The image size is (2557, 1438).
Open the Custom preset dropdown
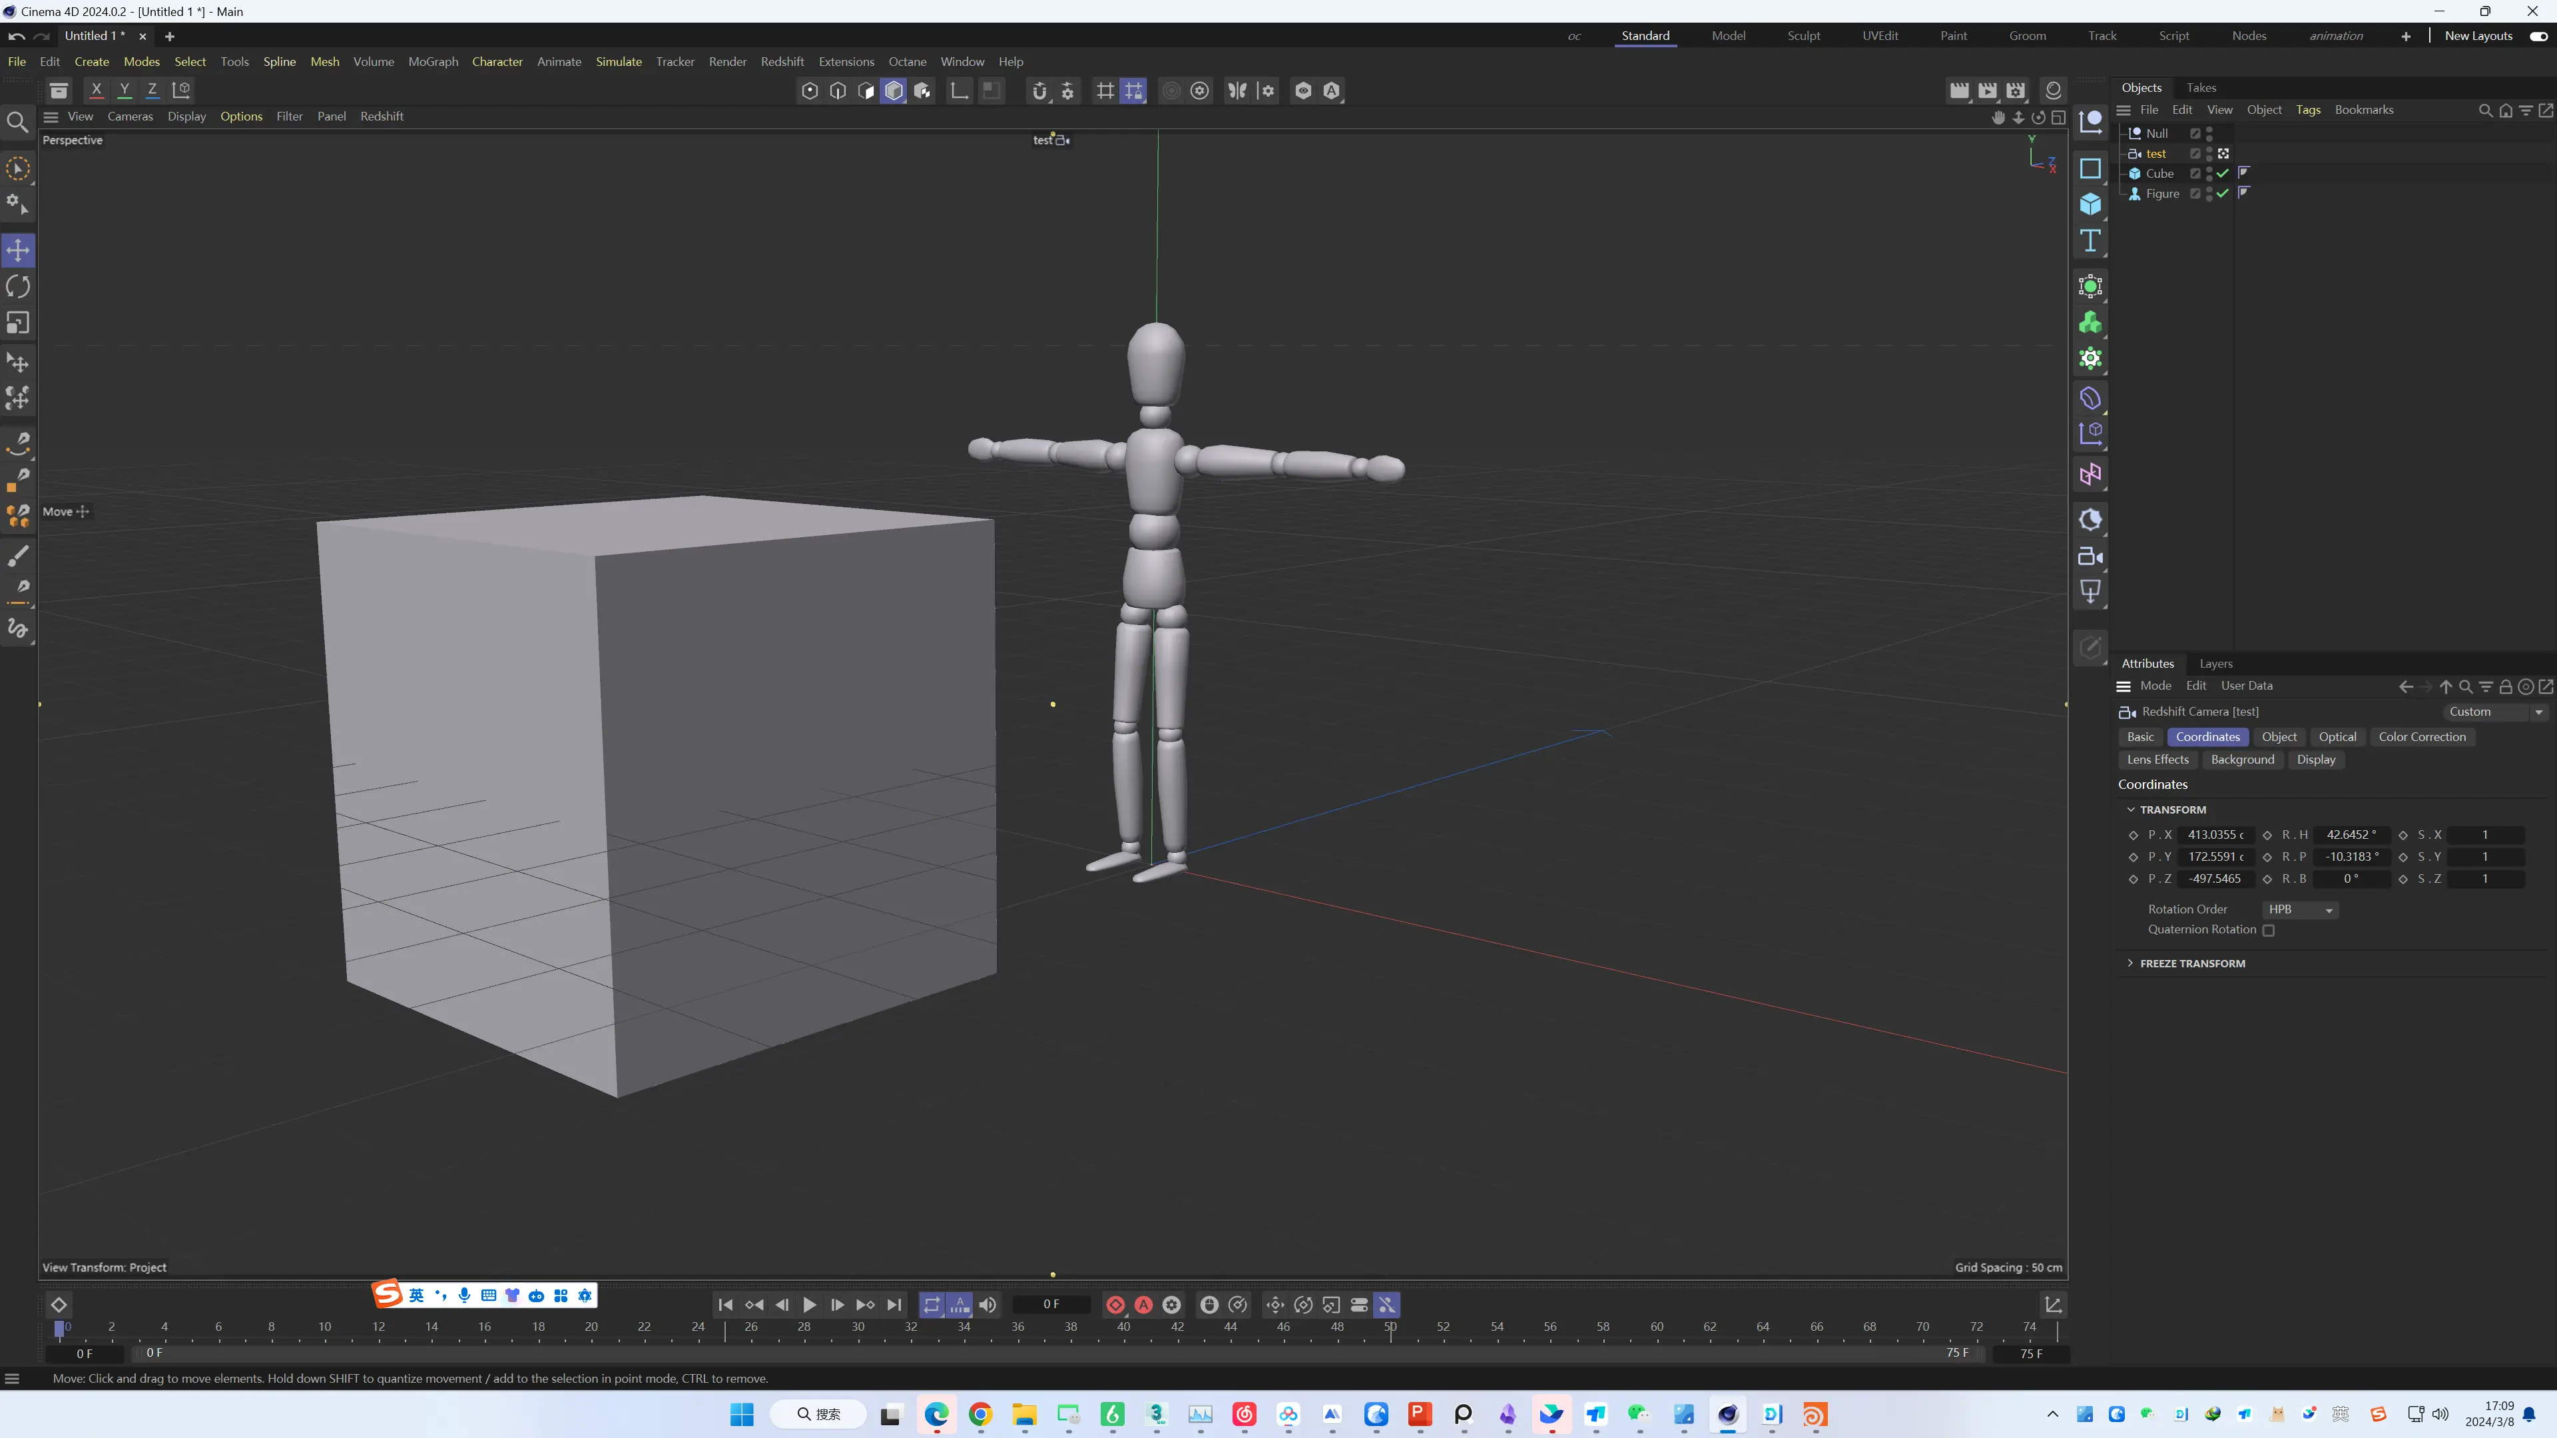pos(2494,712)
